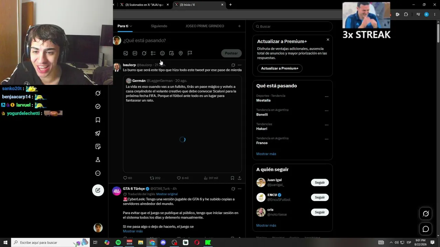Image resolution: width=440 pixels, height=247 pixels.
Task: Open options for the Bonelli trend
Action: coord(327,111)
